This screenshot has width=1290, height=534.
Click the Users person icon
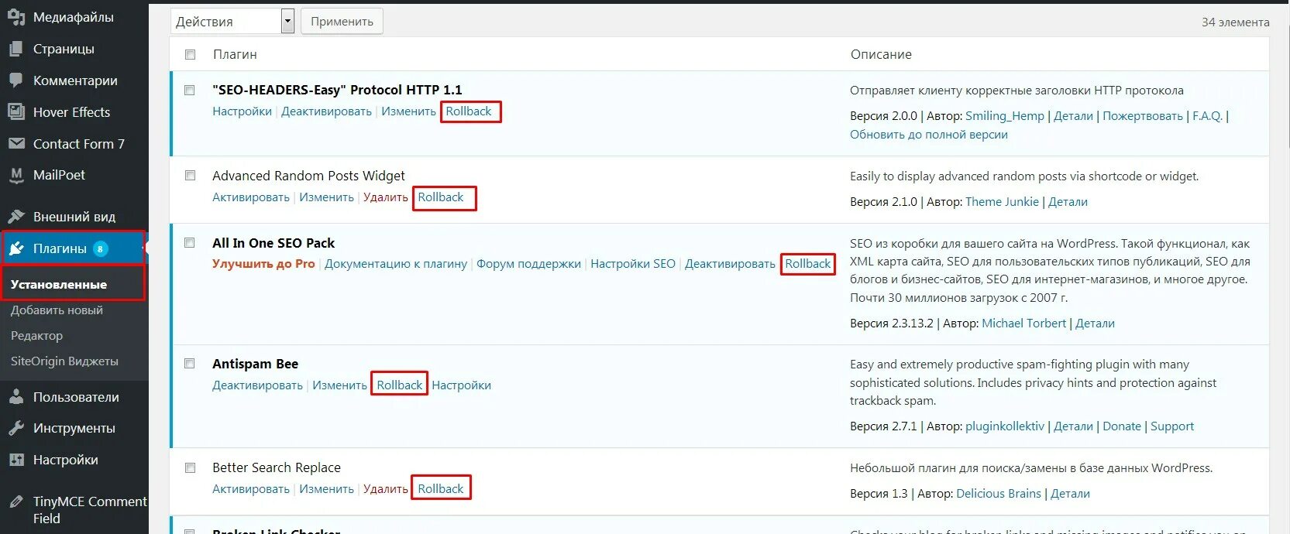tap(16, 397)
